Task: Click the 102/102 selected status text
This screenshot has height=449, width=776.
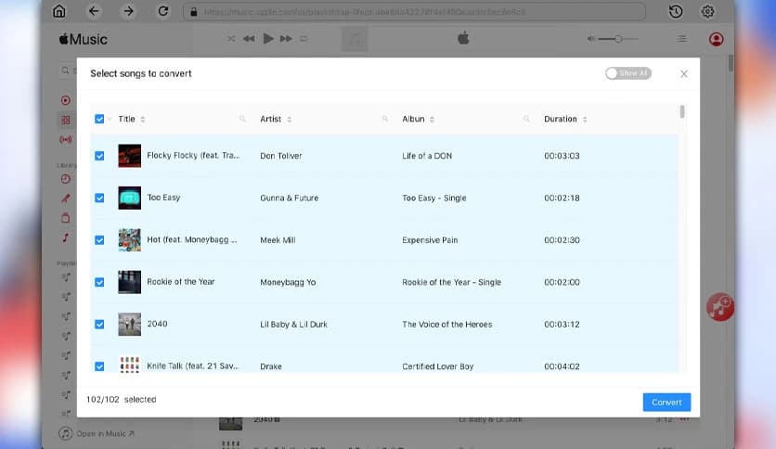Action: click(x=122, y=399)
